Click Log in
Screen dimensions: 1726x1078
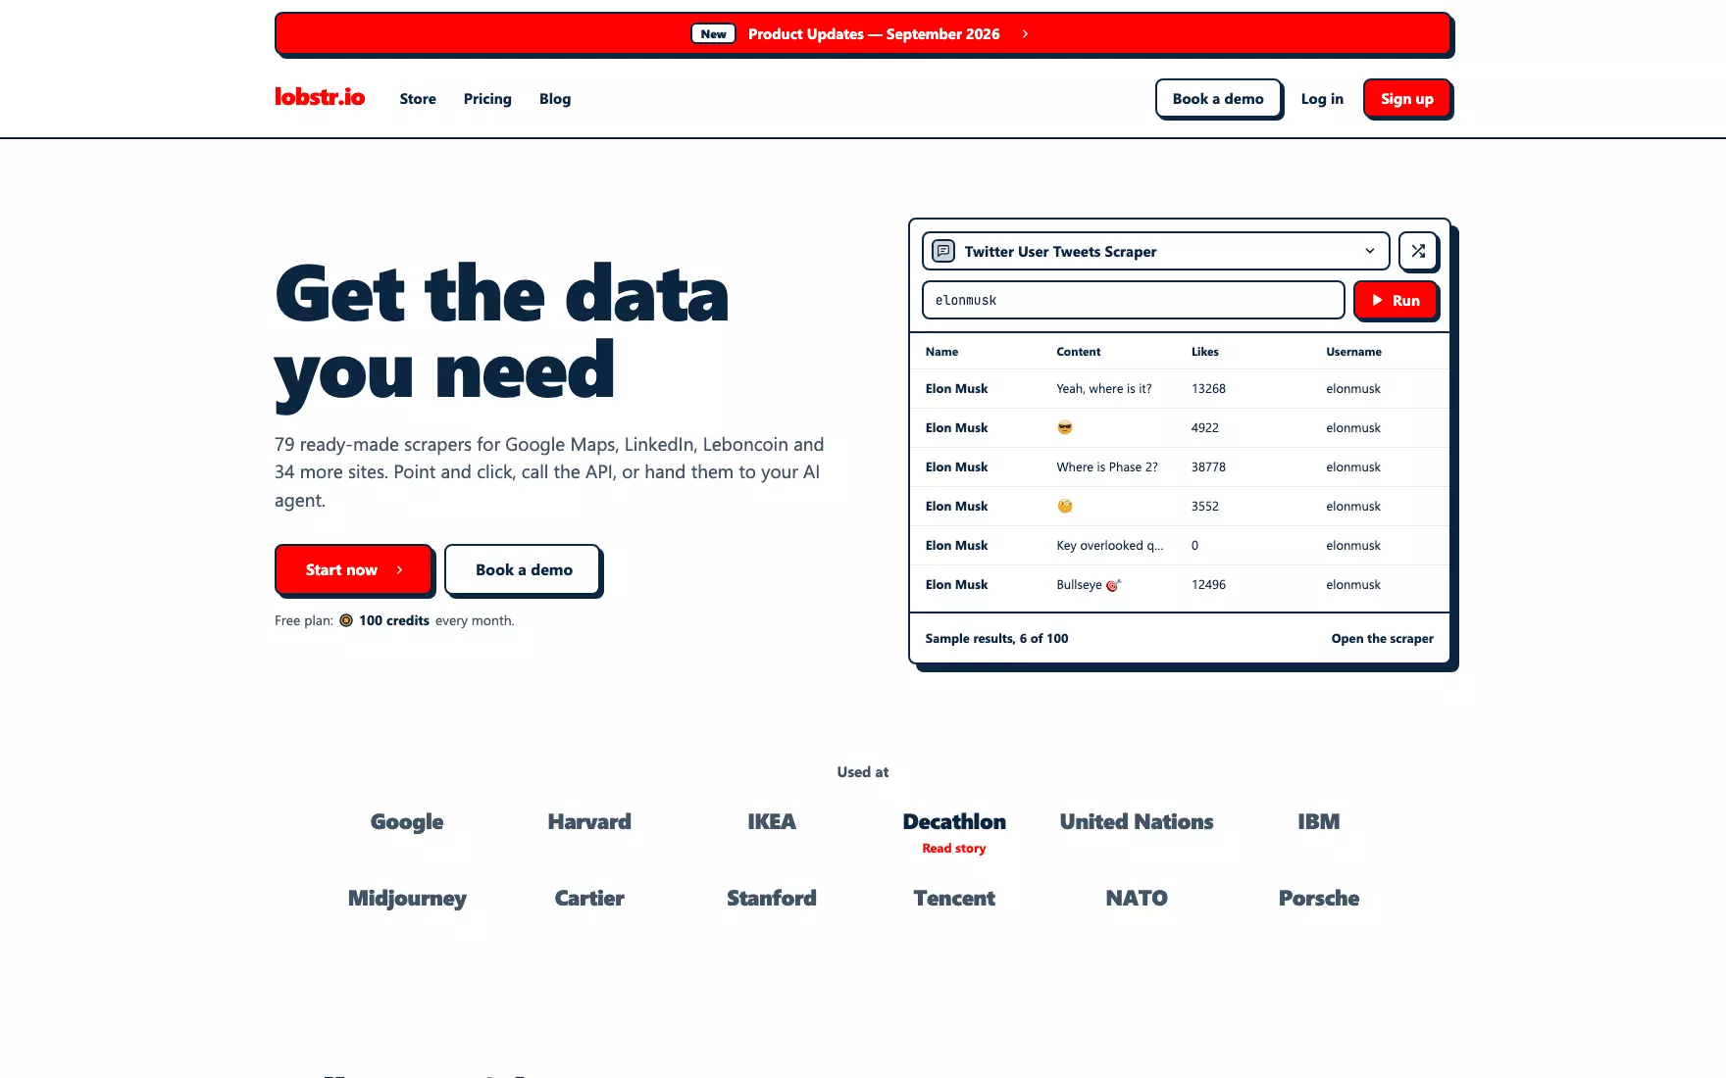[x=1322, y=99]
